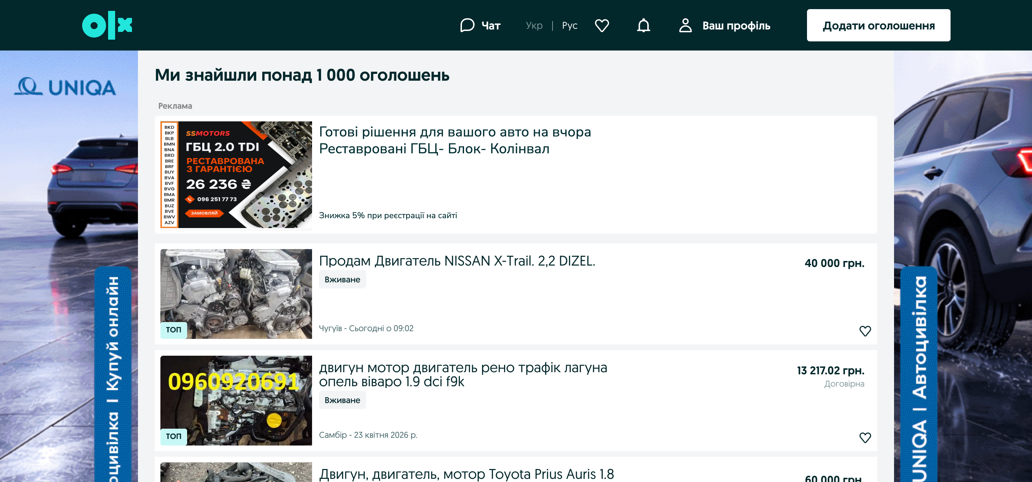Viewport: 1032px width, 482px height.
Task: Click the Вживане tag on Renault listing
Action: 342,400
